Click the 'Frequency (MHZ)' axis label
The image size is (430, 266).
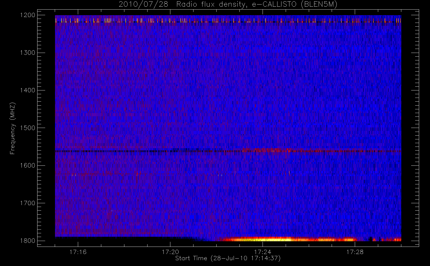click(x=12, y=128)
